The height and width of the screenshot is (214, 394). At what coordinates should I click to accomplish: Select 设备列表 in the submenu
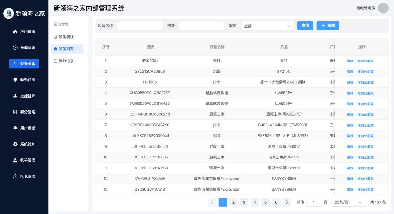67,49
